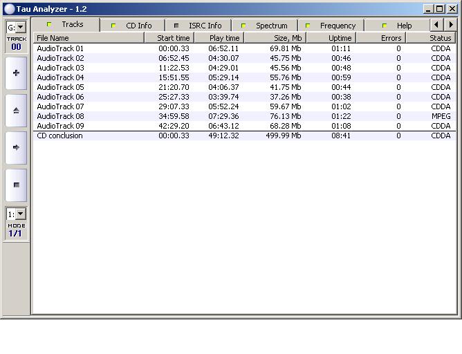Screen dimensions: 462x354
Task: Sort by File Name column header
Action: (89, 38)
